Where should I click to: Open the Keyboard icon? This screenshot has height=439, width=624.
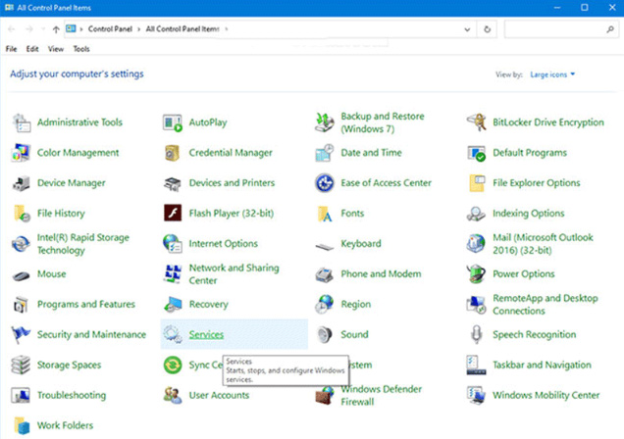pos(325,247)
